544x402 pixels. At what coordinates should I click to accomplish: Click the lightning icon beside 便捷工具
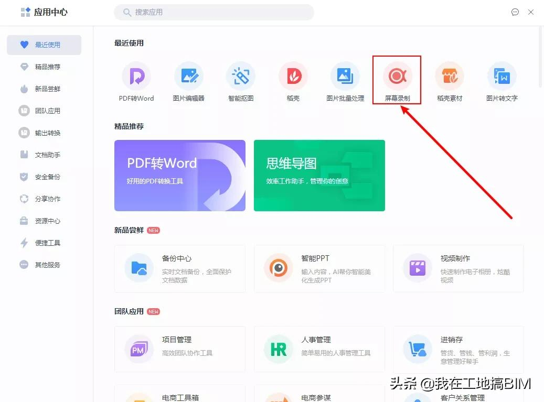24,243
